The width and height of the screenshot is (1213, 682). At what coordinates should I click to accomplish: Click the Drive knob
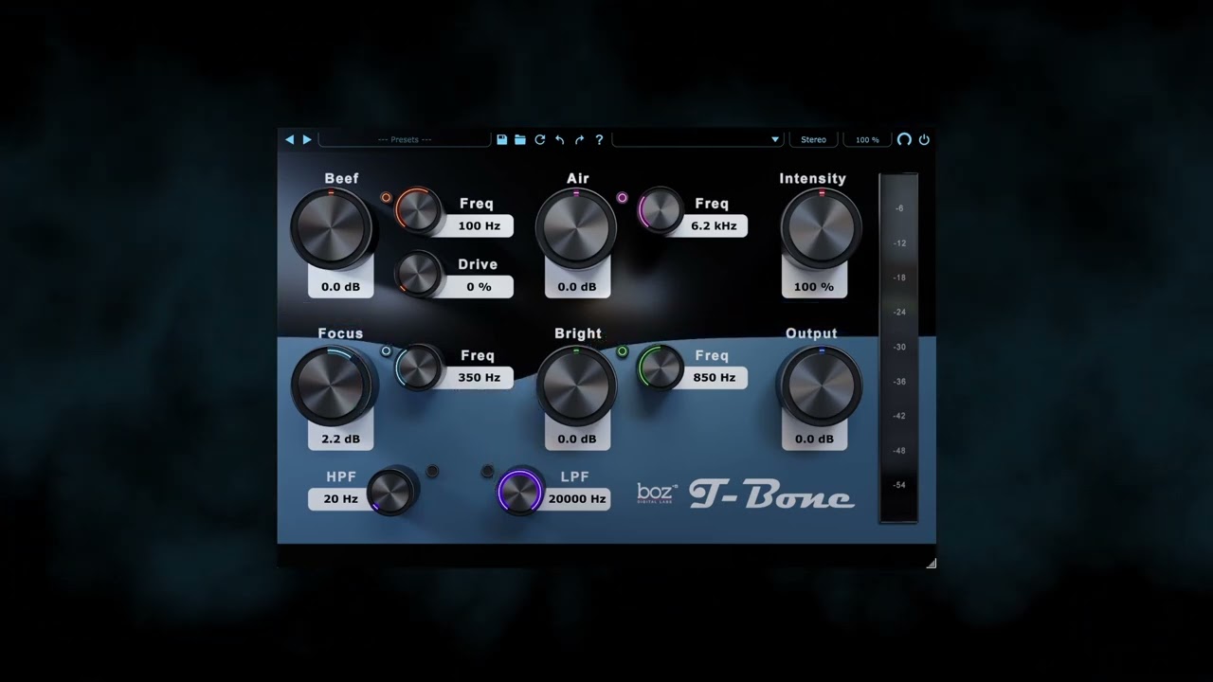coord(418,274)
